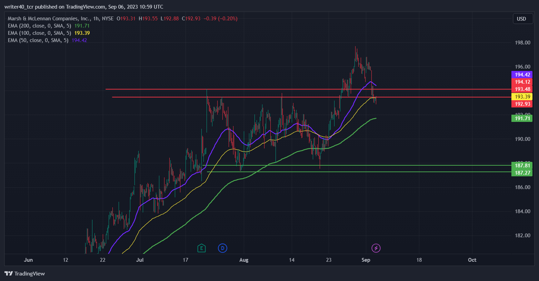Click the 186.00 price scale value
The width and height of the screenshot is (539, 281).
point(522,187)
